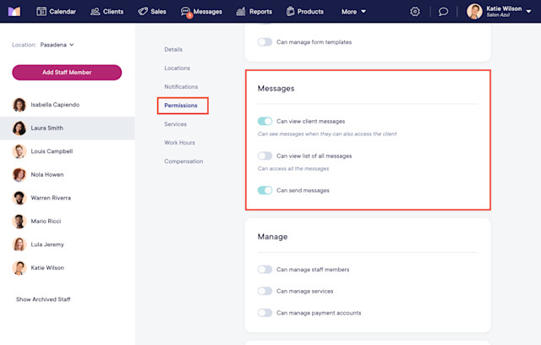Image resolution: width=541 pixels, height=345 pixels.
Task: Enable Can manage staff members toggle
Action: click(265, 270)
